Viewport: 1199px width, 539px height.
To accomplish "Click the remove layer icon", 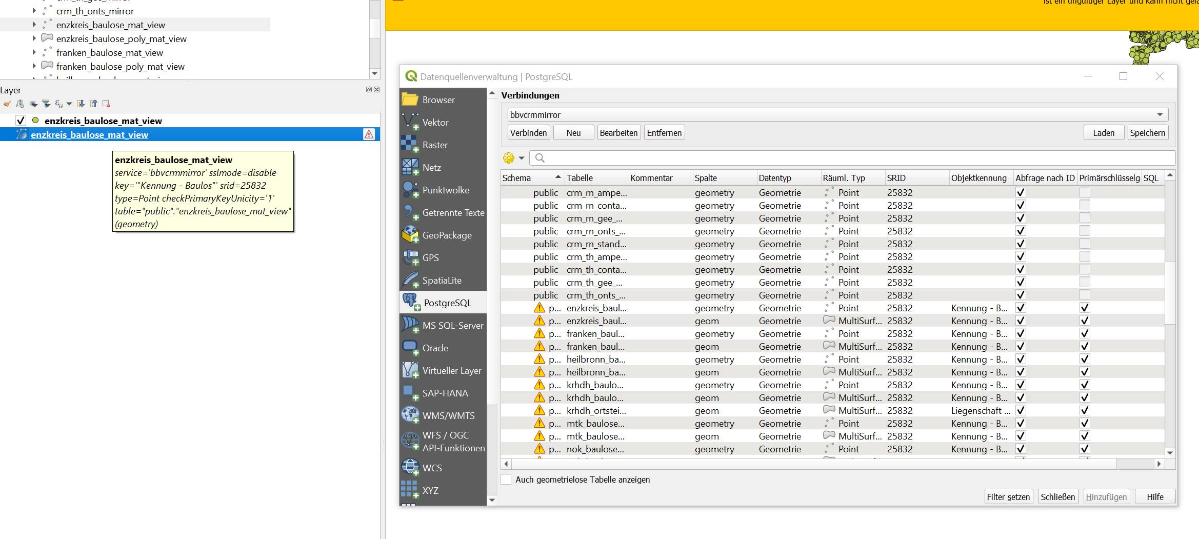I will (106, 104).
